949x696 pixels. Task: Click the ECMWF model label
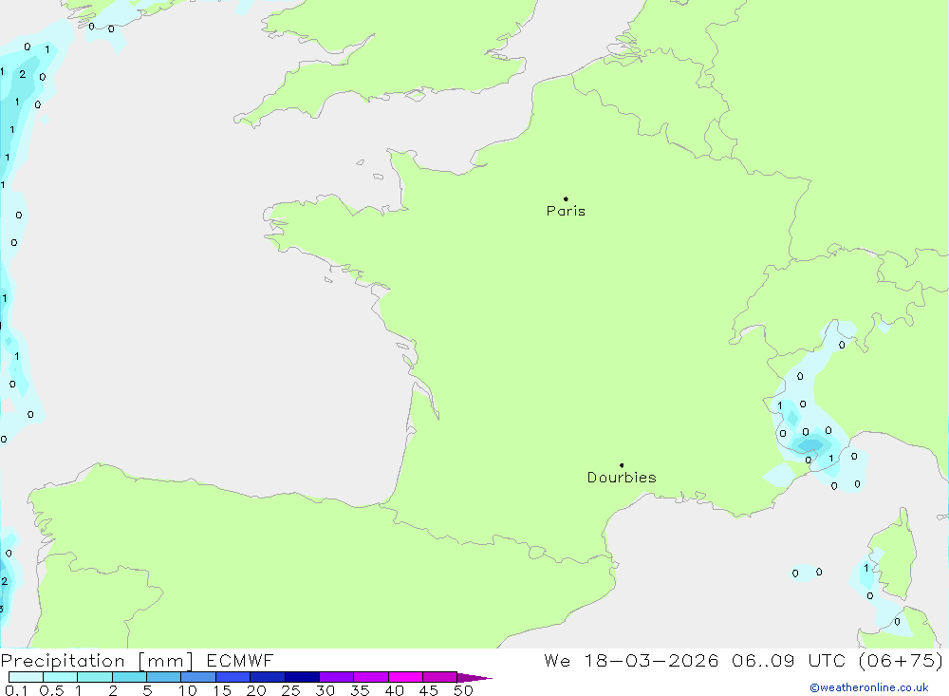240,660
